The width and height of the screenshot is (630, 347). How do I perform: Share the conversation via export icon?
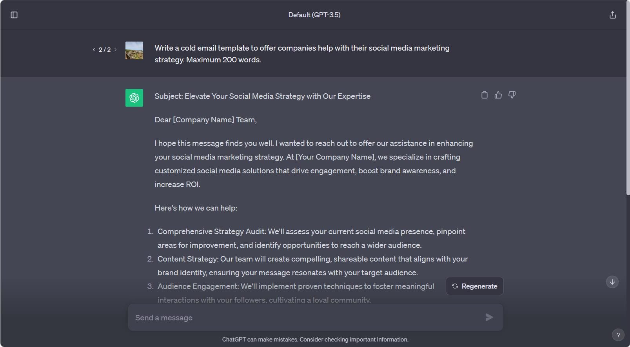click(x=612, y=15)
